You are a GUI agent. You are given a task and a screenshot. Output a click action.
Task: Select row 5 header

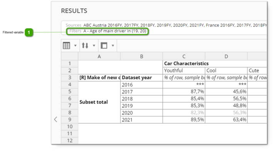click(x=69, y=91)
